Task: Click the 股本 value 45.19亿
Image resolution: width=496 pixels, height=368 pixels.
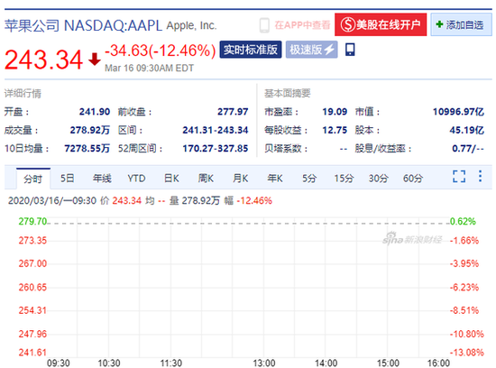Action: [466, 130]
